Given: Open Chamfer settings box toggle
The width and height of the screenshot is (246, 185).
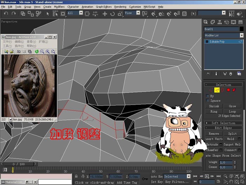Looking at the screenshot, I should pos(221,150).
